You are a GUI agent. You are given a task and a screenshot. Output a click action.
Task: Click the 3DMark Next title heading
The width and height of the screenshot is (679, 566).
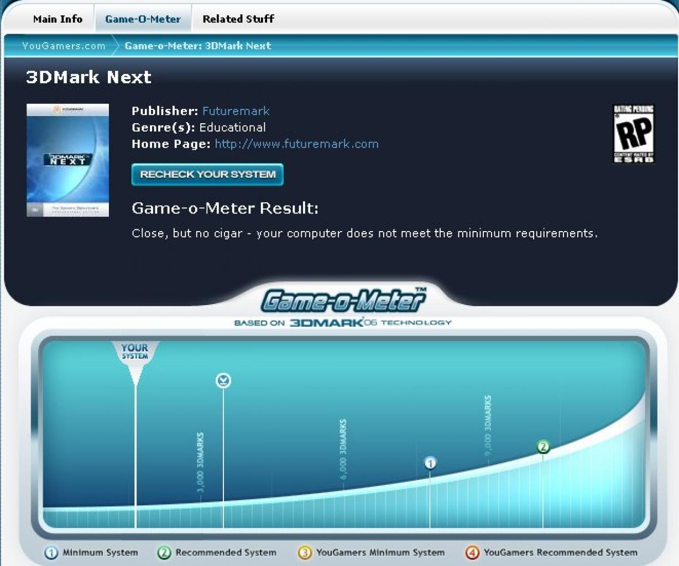[x=88, y=77]
